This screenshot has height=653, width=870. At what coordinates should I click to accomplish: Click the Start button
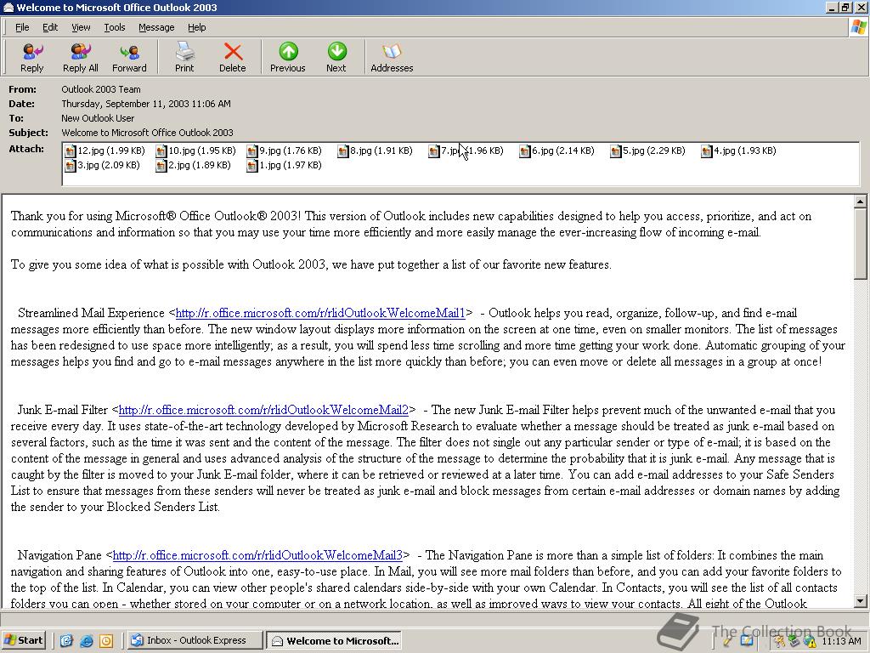[23, 640]
